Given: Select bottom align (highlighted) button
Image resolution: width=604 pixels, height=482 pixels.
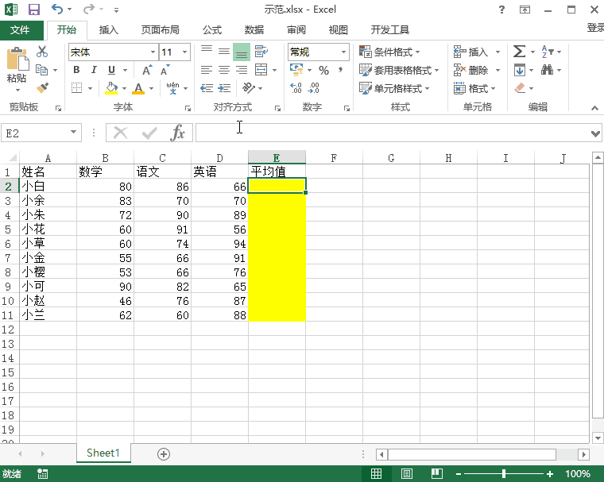Looking at the screenshot, I should 242,52.
